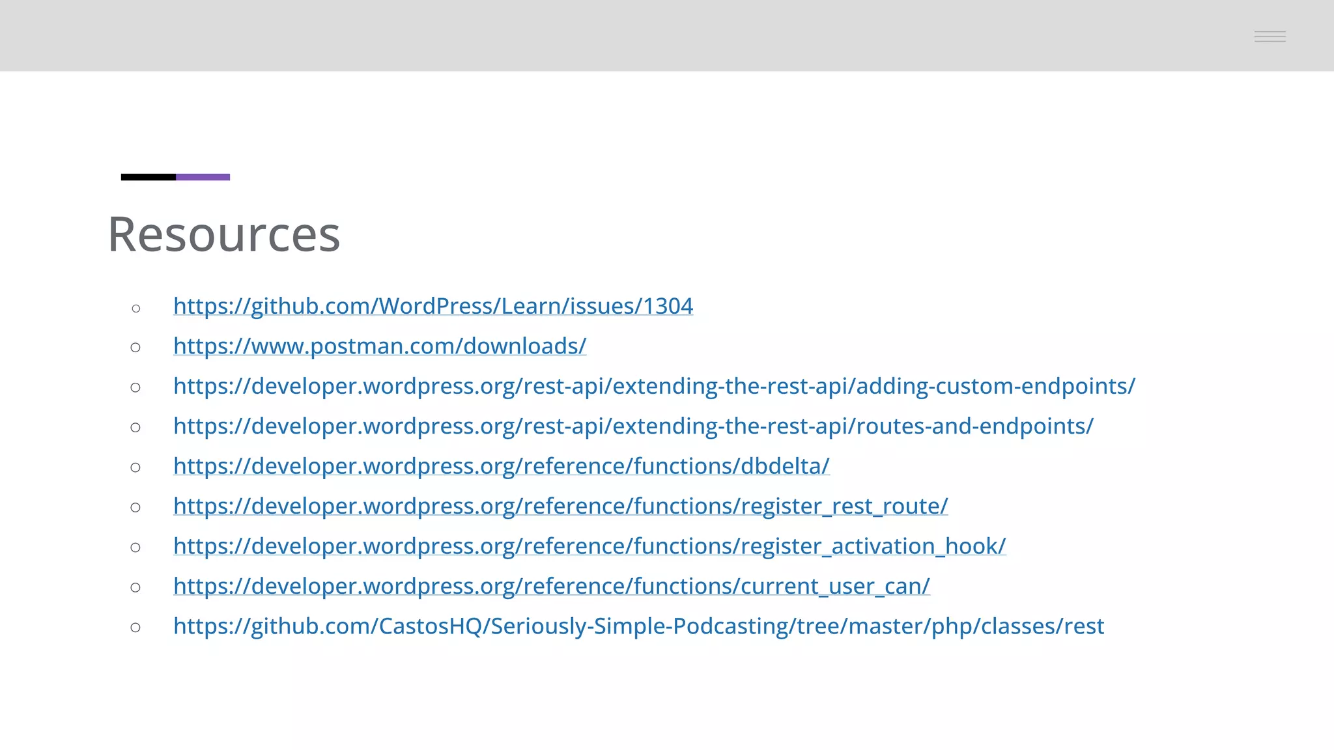Screen dimensions: 1334x750
Task: Click the double-line menu icon in header
Action: point(1270,36)
